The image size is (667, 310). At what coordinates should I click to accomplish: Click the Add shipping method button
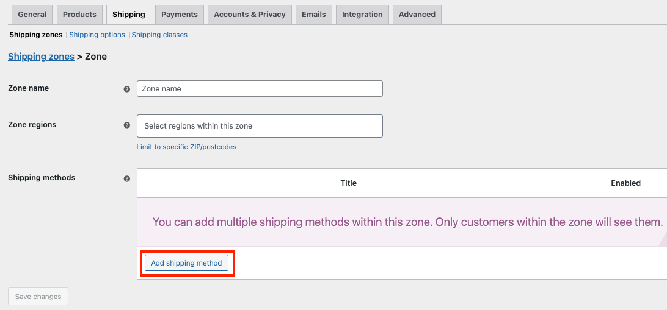click(187, 263)
